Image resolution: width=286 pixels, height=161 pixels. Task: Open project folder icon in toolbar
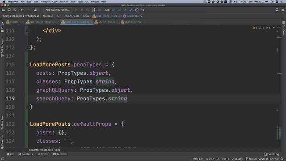[3, 10]
